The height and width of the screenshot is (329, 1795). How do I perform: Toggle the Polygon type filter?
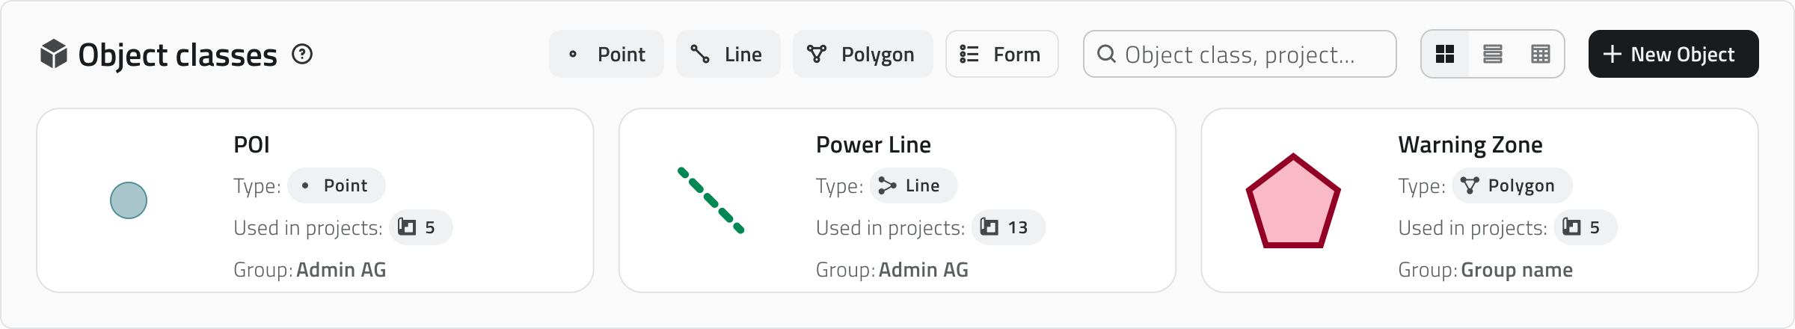click(x=862, y=54)
